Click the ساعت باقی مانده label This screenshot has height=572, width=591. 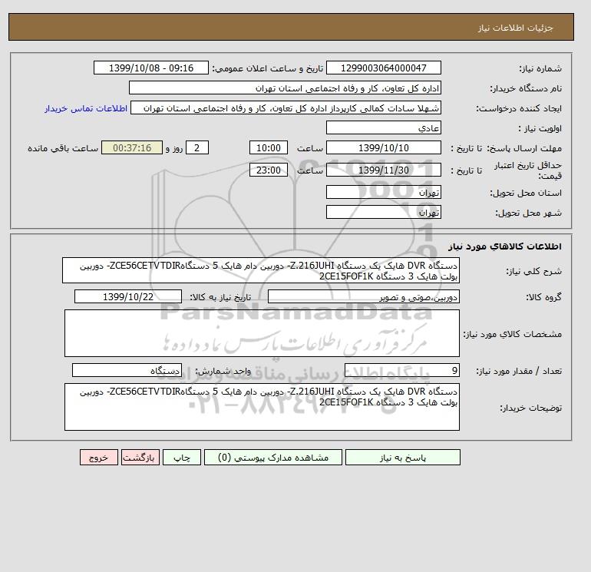coord(63,148)
